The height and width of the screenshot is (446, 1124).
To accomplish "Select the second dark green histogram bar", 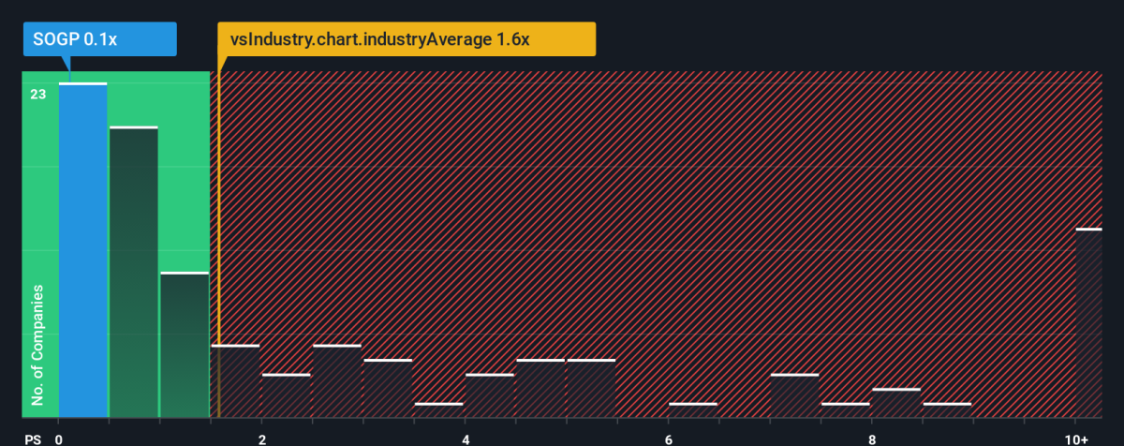I will click(x=133, y=272).
